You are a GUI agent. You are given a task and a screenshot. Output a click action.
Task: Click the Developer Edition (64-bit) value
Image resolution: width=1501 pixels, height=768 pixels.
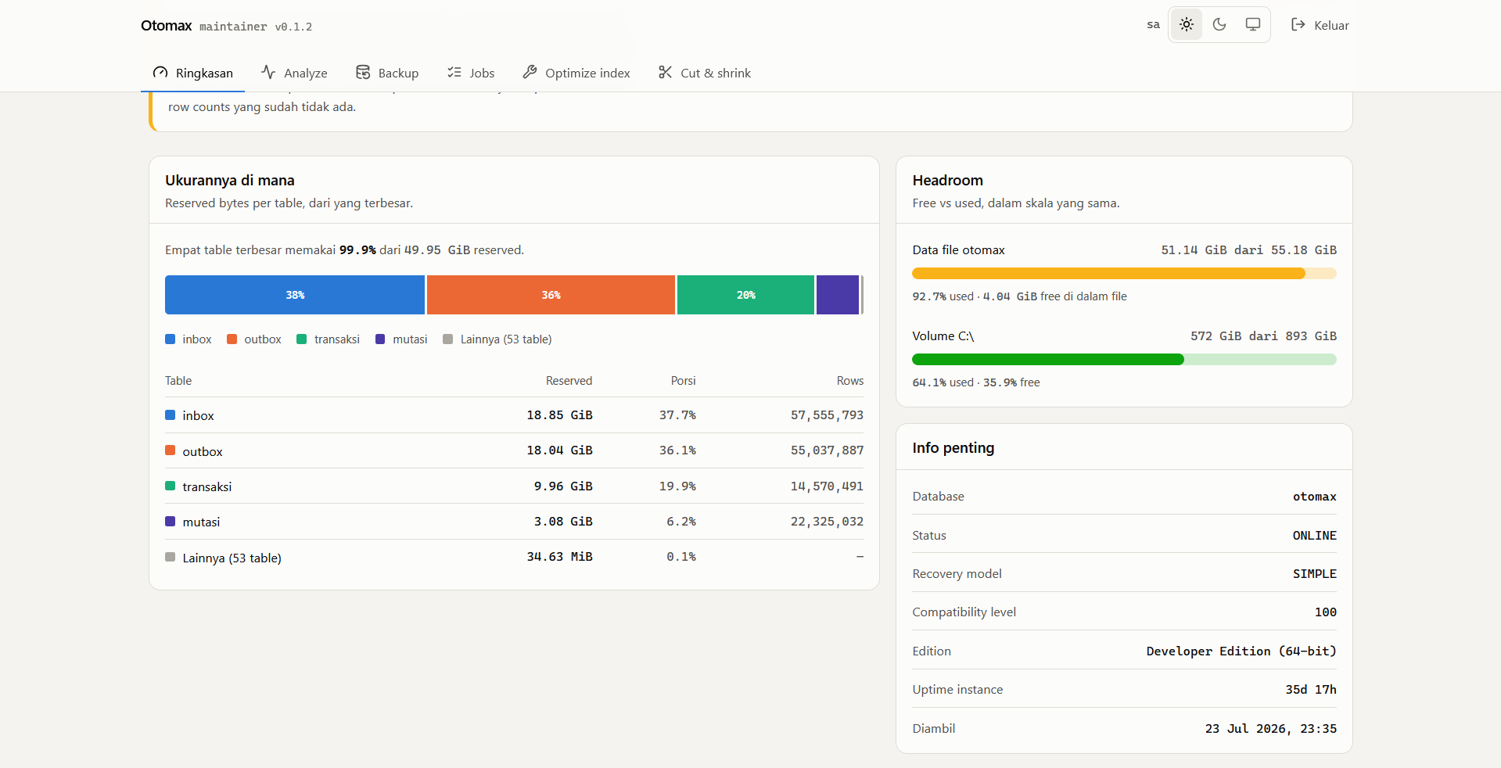click(x=1241, y=651)
